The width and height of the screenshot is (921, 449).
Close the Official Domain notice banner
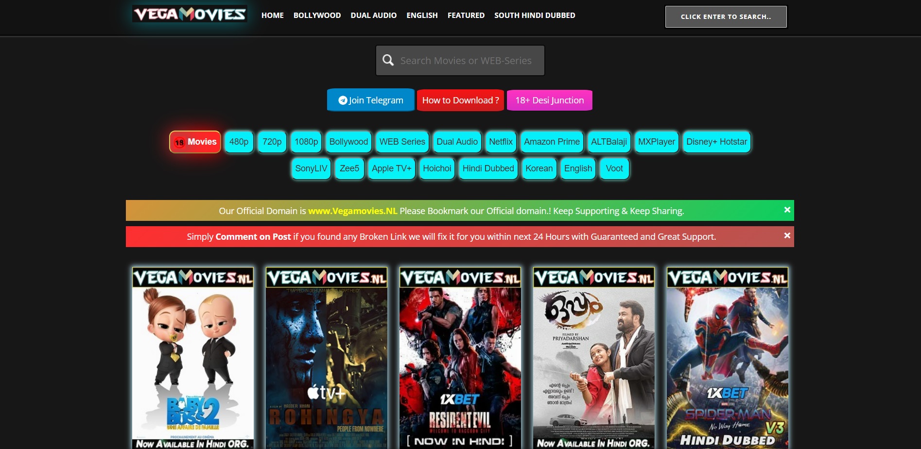coord(787,210)
